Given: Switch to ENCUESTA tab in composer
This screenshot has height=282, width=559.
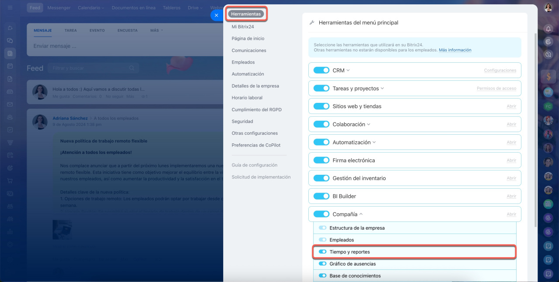Looking at the screenshot, I should coord(128,31).
